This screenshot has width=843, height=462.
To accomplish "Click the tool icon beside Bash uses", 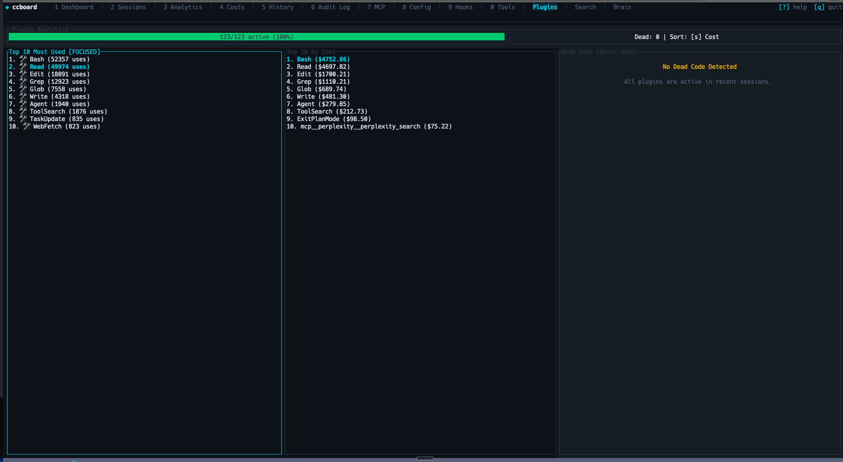I will 23,59.
